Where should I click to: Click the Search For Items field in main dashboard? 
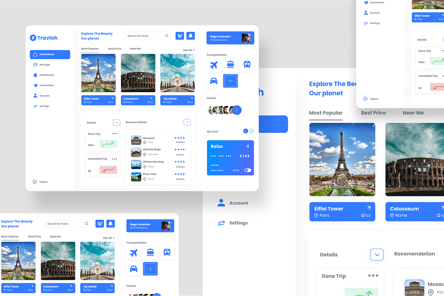click(147, 36)
